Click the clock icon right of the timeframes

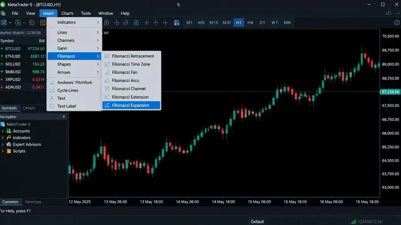pos(397,23)
